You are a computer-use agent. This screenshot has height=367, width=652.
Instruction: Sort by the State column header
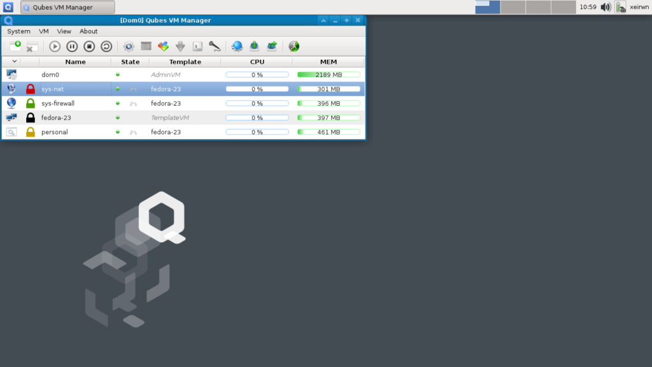(130, 62)
